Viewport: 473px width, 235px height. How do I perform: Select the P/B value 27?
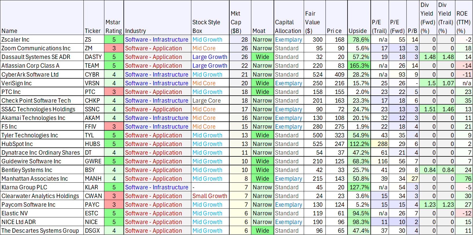[413, 178]
